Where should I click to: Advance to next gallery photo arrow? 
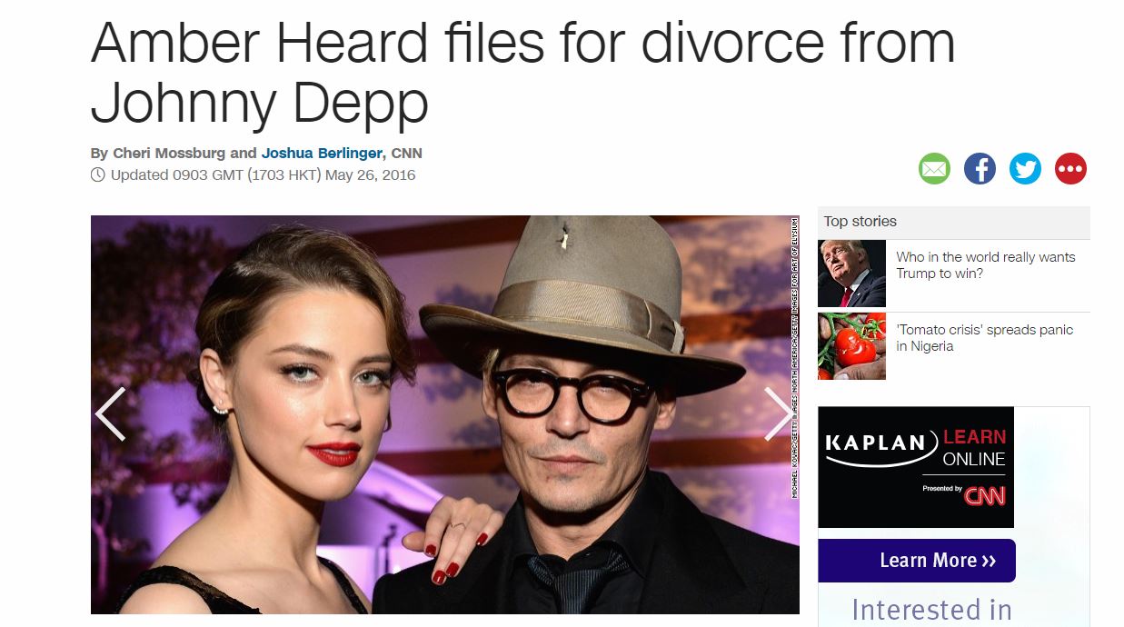(x=779, y=414)
